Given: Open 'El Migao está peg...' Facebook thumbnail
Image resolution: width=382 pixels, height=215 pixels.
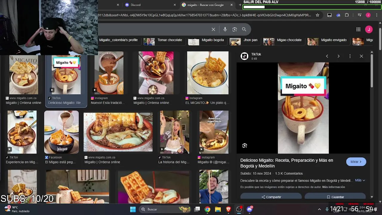Looking at the screenshot, I should (61, 132).
